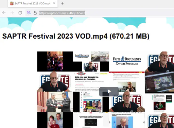Screen dimensions: 174x128
Task: Open the purple extension icon in address bar
Action: pyautogui.click(x=29, y=13)
